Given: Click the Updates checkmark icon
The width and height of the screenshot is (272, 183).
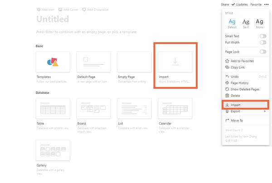Looking at the screenshot, I should tap(233, 5).
